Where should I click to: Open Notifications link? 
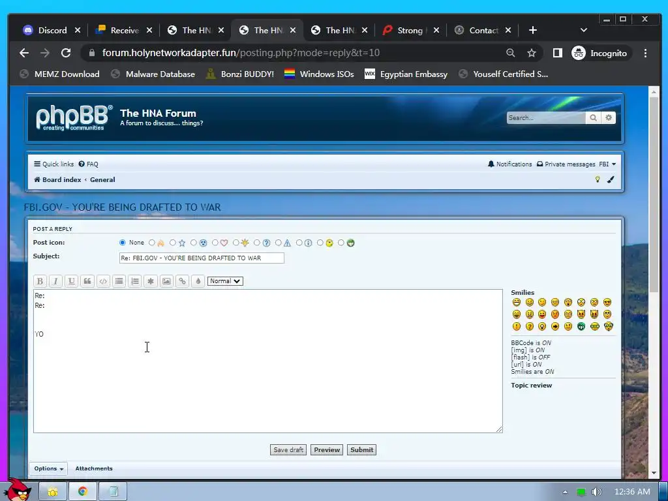pyautogui.click(x=510, y=164)
